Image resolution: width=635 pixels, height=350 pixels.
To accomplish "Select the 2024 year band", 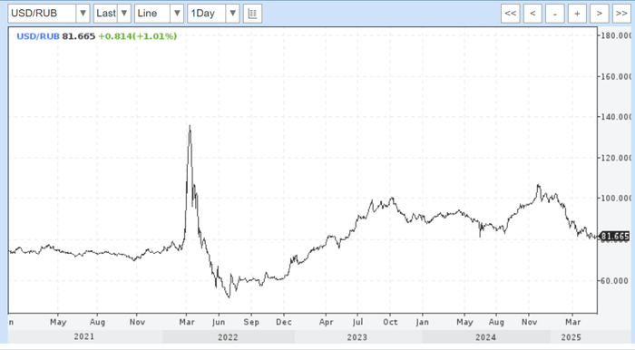I will [x=486, y=337].
